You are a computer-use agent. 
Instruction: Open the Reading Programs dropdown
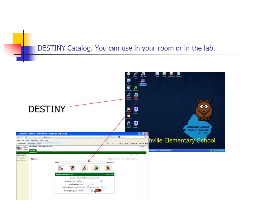(x=85, y=191)
